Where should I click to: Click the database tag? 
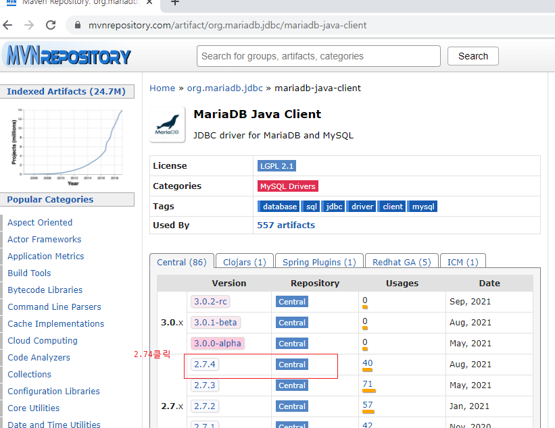[x=279, y=207]
